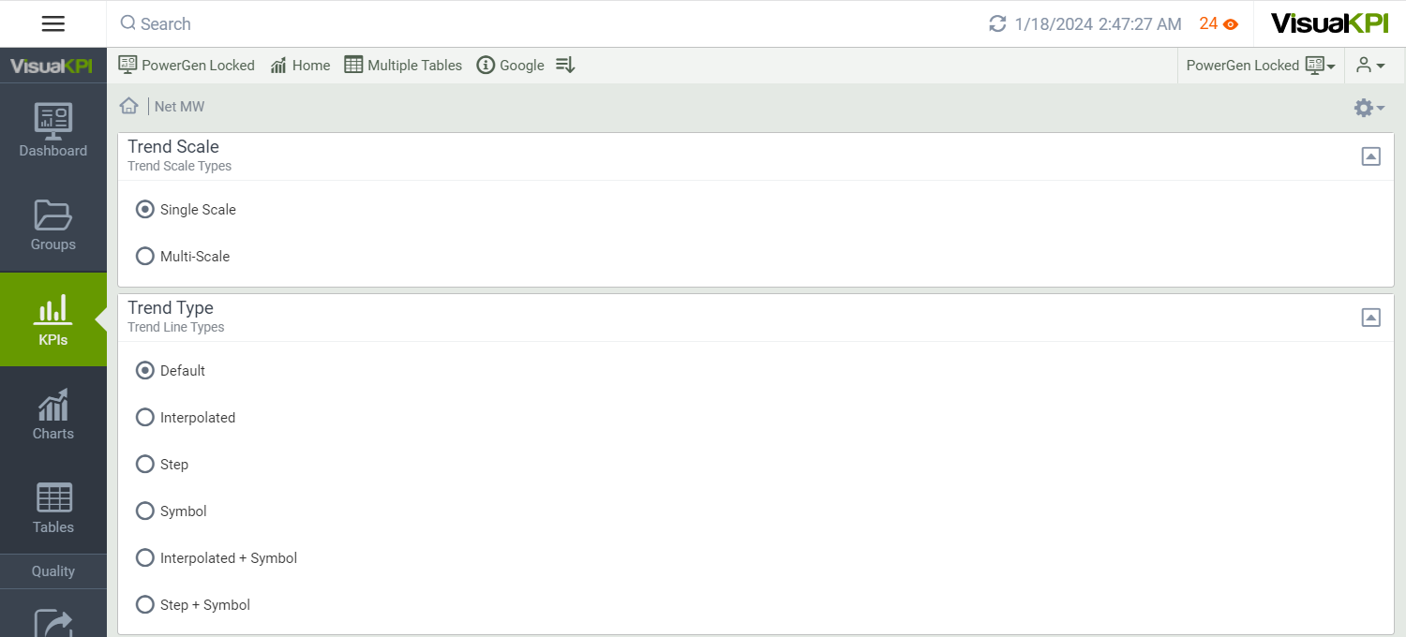This screenshot has height=637, width=1406.
Task: Click the home breadcrumb icon
Action: click(129, 106)
